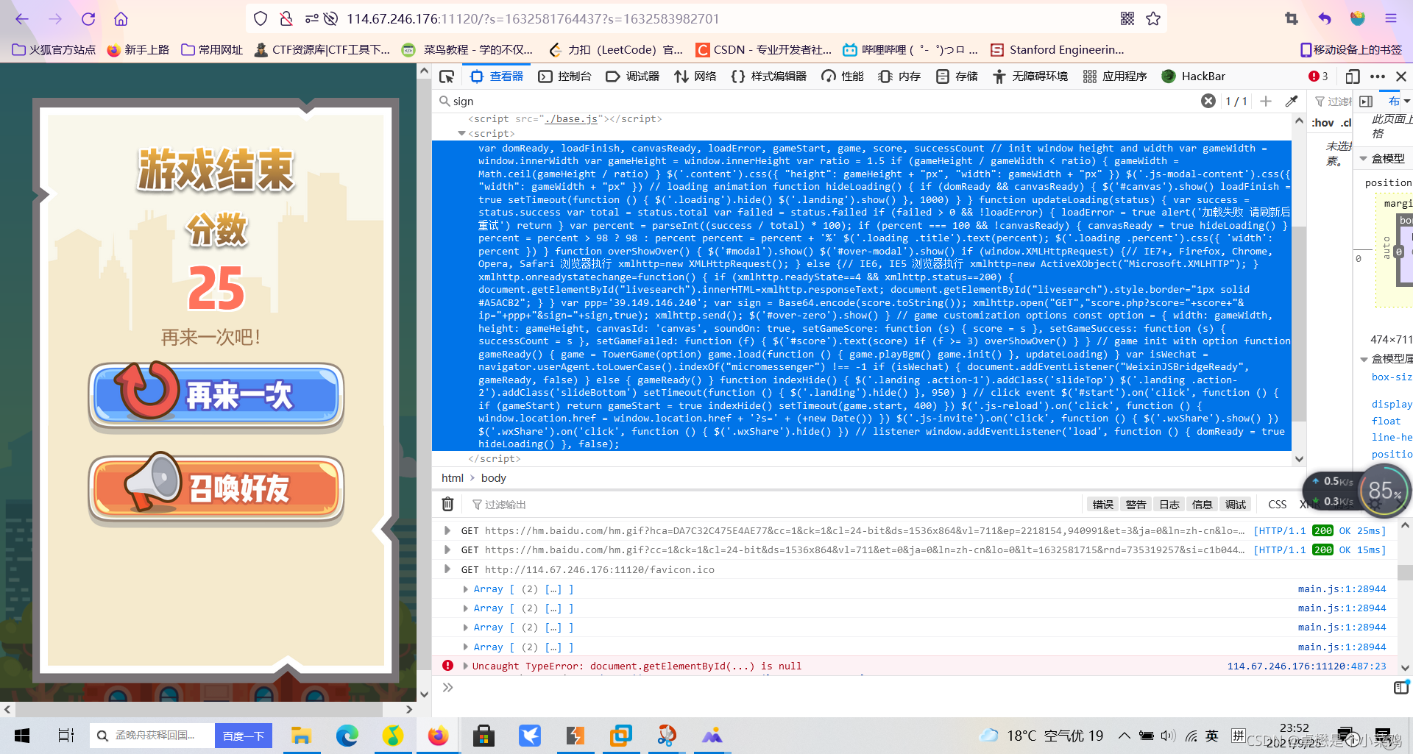Switch to the 性能 performance tab
Screen dimensions: 1413x754
click(x=843, y=77)
